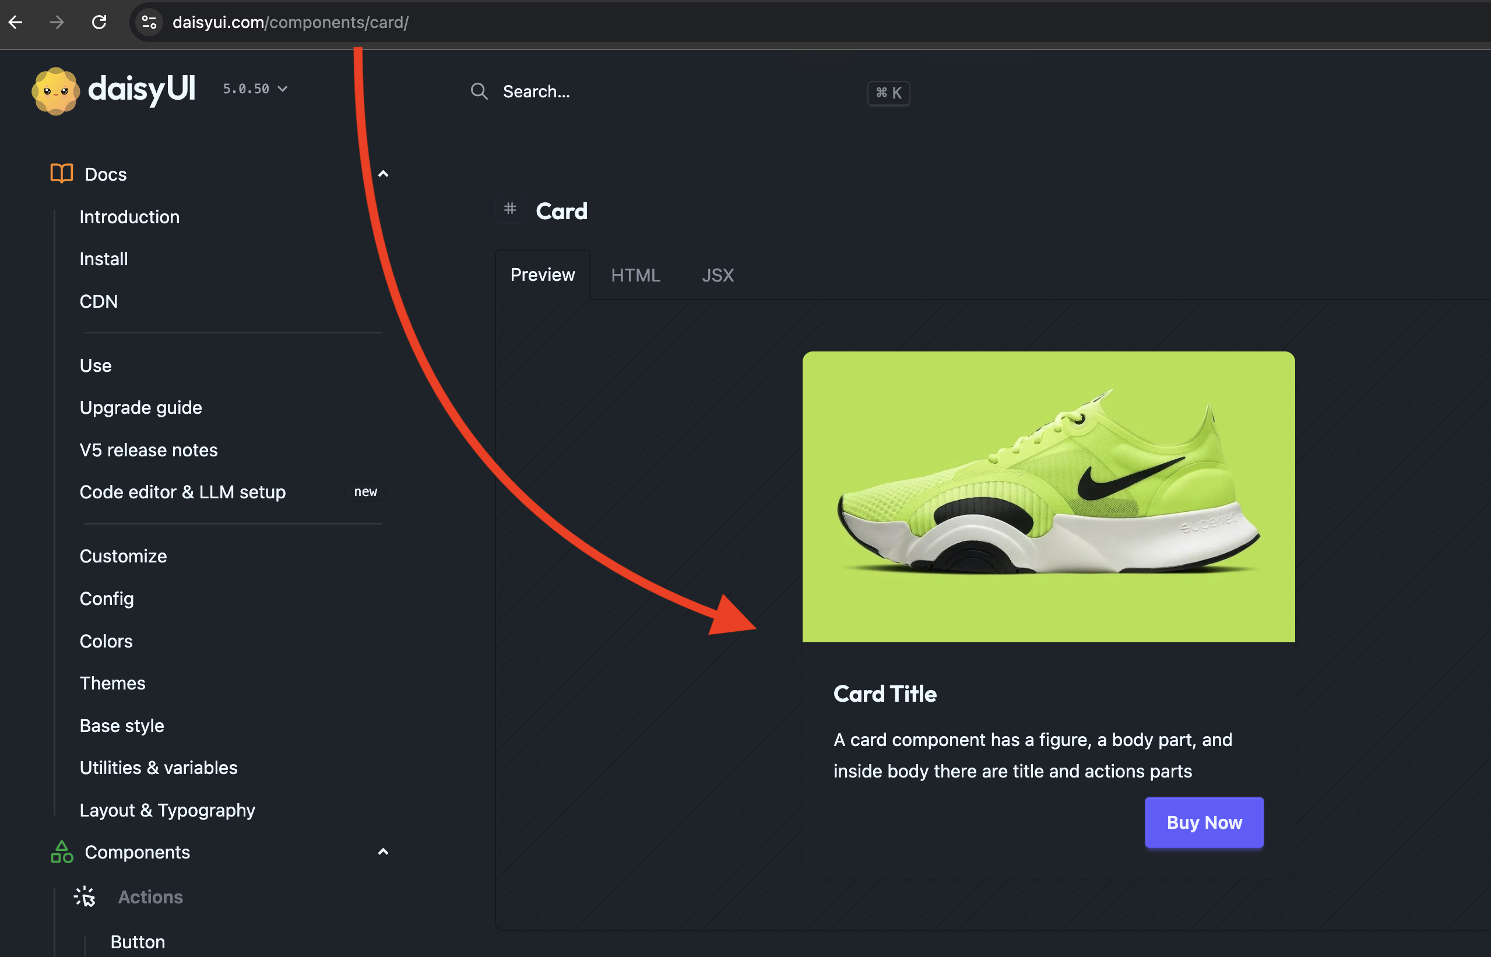Select the Preview tab

pos(543,275)
